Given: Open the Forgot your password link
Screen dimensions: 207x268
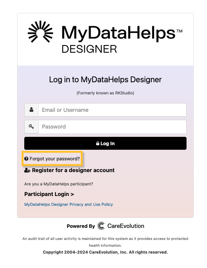Looking at the screenshot, I should click(55, 159).
